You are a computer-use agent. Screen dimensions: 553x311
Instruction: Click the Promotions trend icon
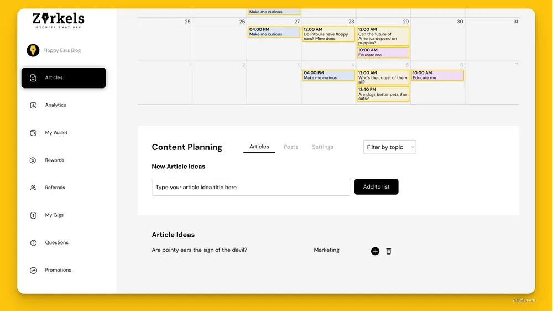(33, 271)
